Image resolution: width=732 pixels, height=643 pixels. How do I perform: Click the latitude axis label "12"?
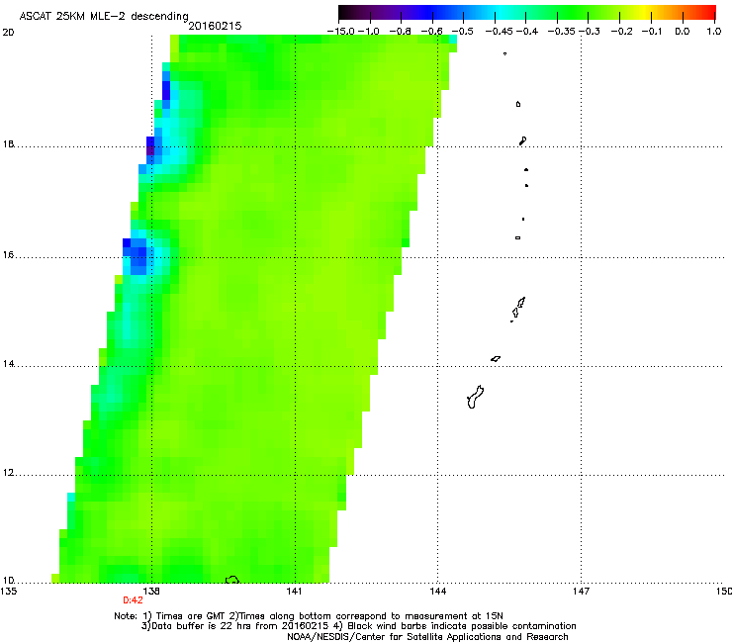(x=8, y=473)
